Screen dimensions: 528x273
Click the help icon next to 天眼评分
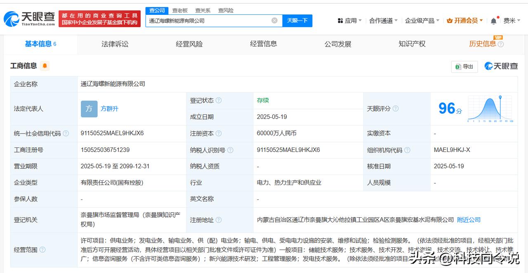pos(396,109)
